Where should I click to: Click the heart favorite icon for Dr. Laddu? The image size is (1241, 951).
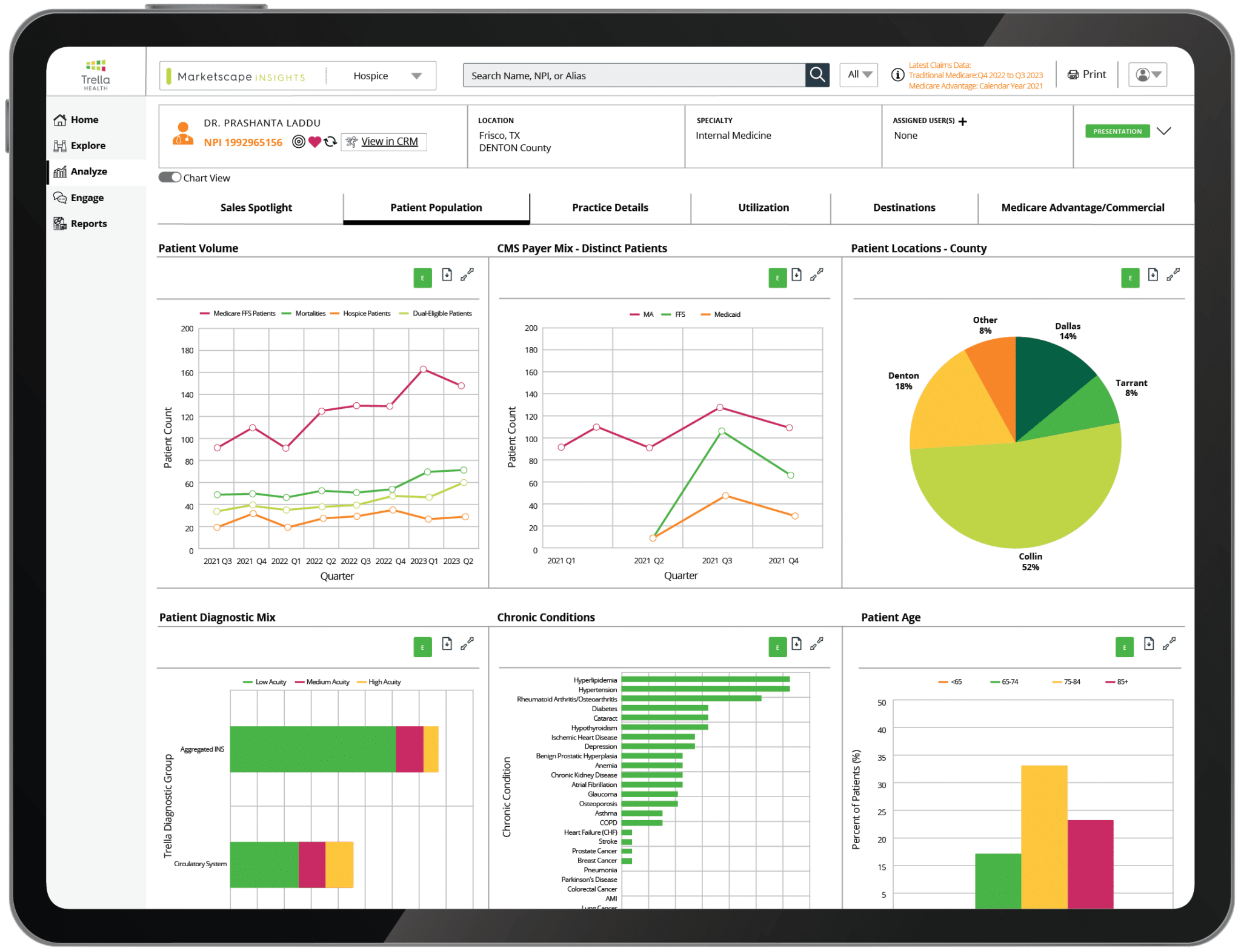click(x=315, y=141)
